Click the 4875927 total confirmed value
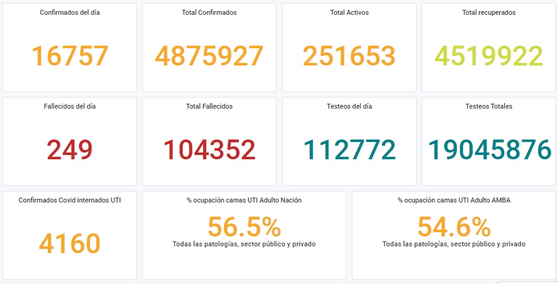Screen dimensions: 558x284 (209, 56)
